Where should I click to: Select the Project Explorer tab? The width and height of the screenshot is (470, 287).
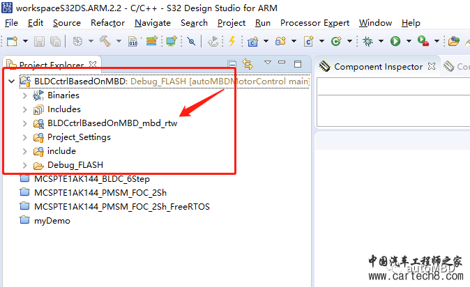[x=52, y=65]
